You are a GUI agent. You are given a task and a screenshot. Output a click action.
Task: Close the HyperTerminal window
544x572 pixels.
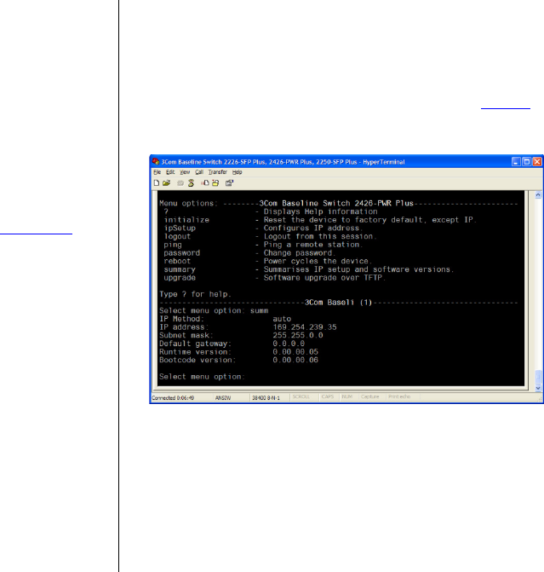[537, 162]
